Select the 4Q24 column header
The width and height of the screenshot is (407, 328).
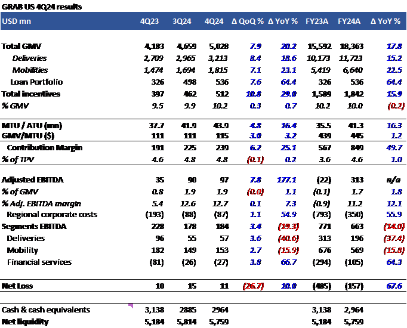coord(214,21)
